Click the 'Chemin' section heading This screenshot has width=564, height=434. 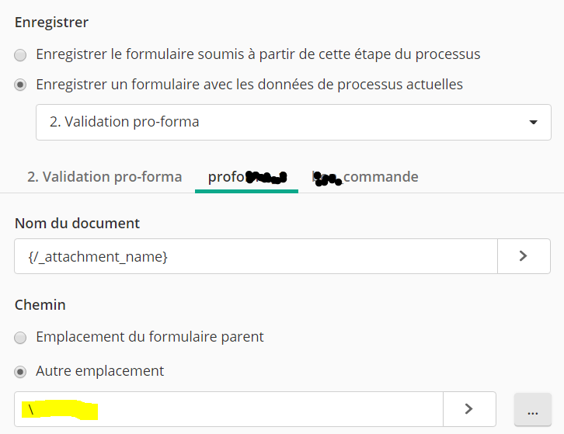click(x=39, y=304)
